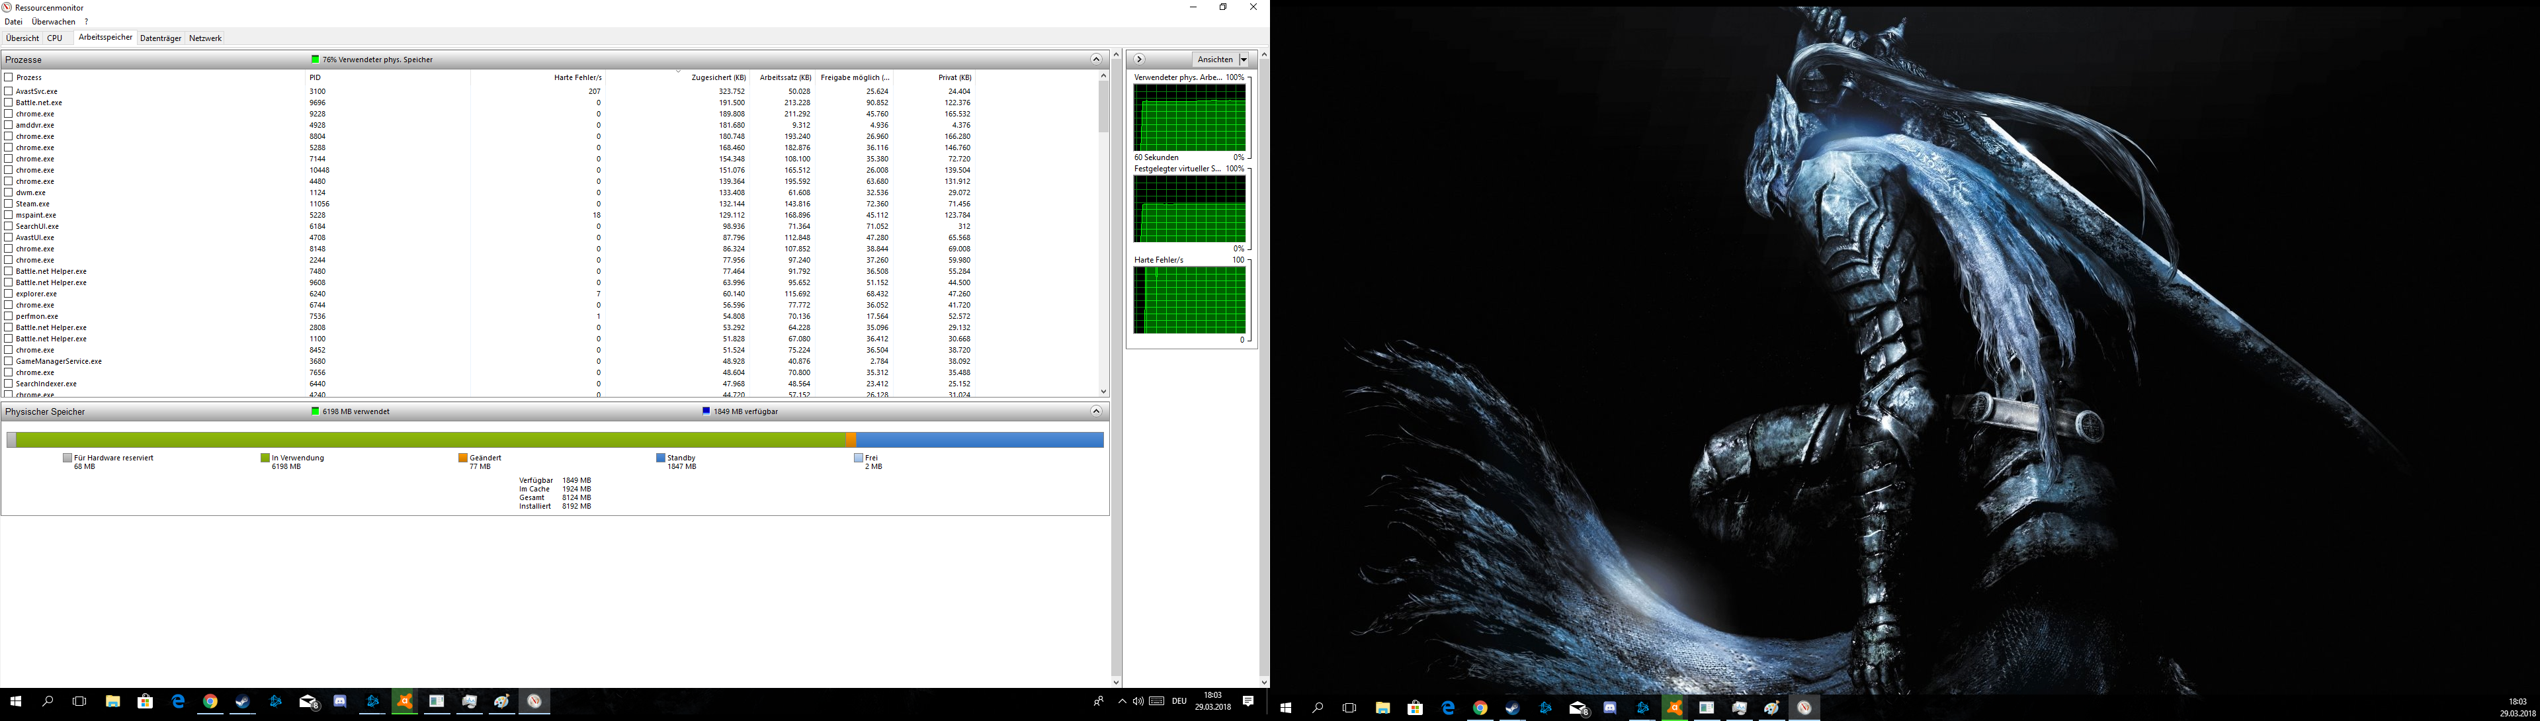The height and width of the screenshot is (721, 2540).
Task: Open the Action Center notification icon
Action: click(1248, 701)
